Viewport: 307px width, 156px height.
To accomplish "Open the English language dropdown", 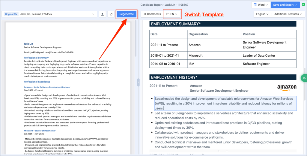I will [262, 14].
